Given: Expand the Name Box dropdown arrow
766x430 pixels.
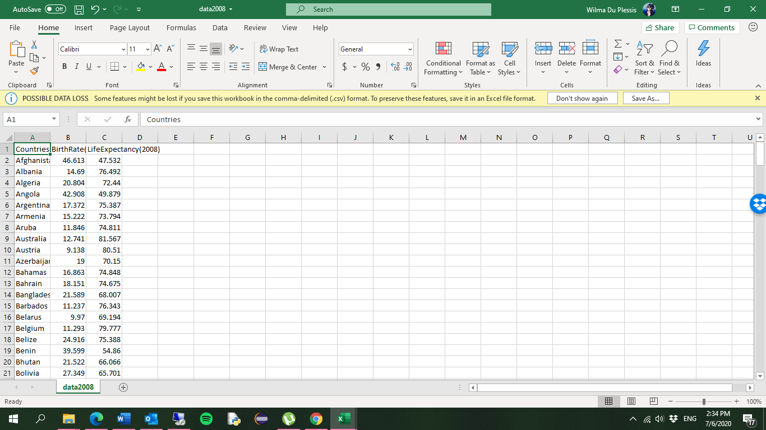Looking at the screenshot, I should point(54,119).
